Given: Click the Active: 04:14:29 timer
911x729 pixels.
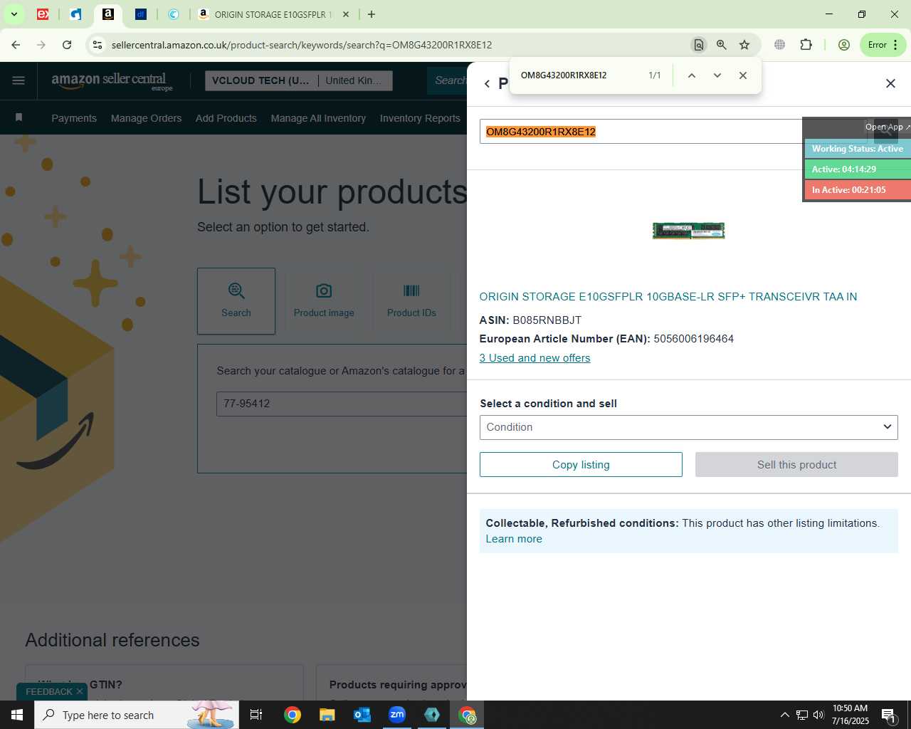Looking at the screenshot, I should (x=858, y=169).
